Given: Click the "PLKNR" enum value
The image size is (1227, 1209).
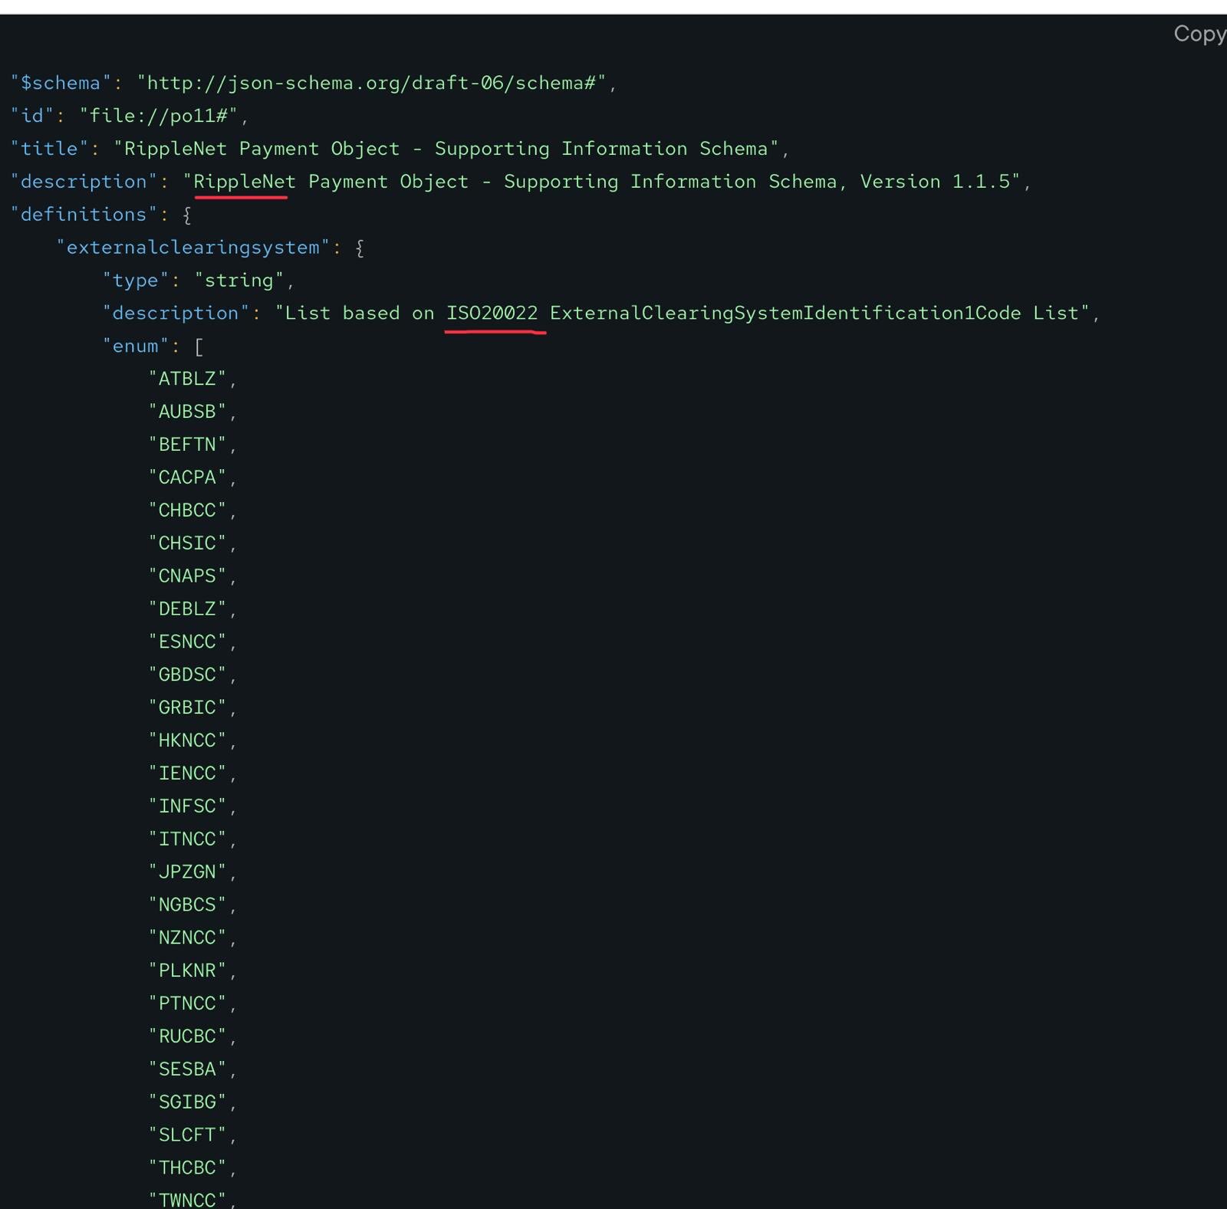Looking at the screenshot, I should (188, 971).
